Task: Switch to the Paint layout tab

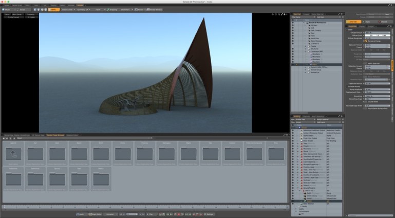Action: 27,5
